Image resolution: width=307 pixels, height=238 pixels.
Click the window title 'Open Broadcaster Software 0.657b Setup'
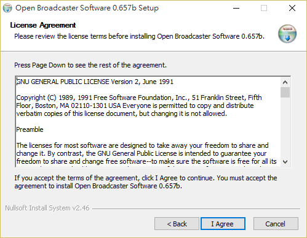(87, 8)
